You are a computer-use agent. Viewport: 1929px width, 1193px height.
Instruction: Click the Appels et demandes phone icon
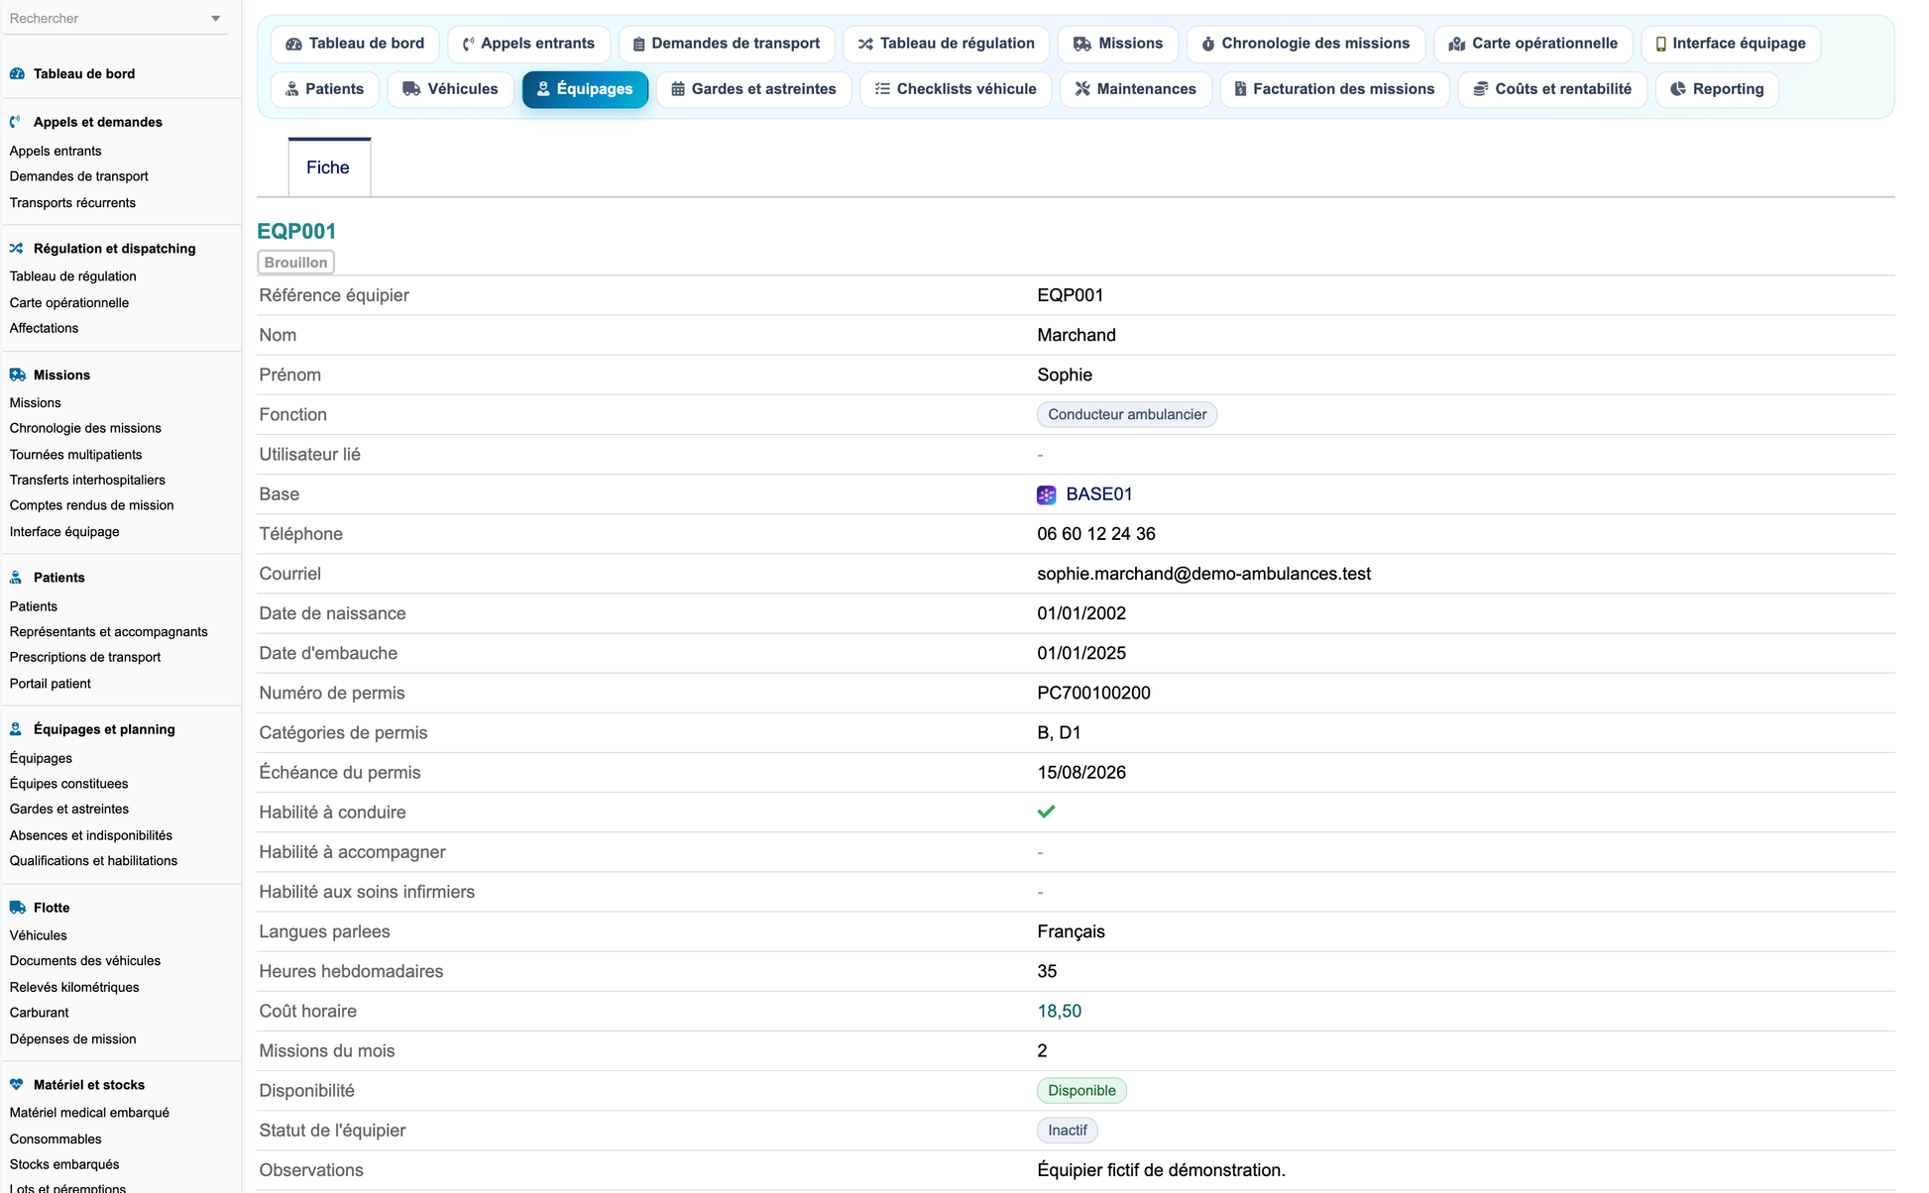pyautogui.click(x=17, y=122)
